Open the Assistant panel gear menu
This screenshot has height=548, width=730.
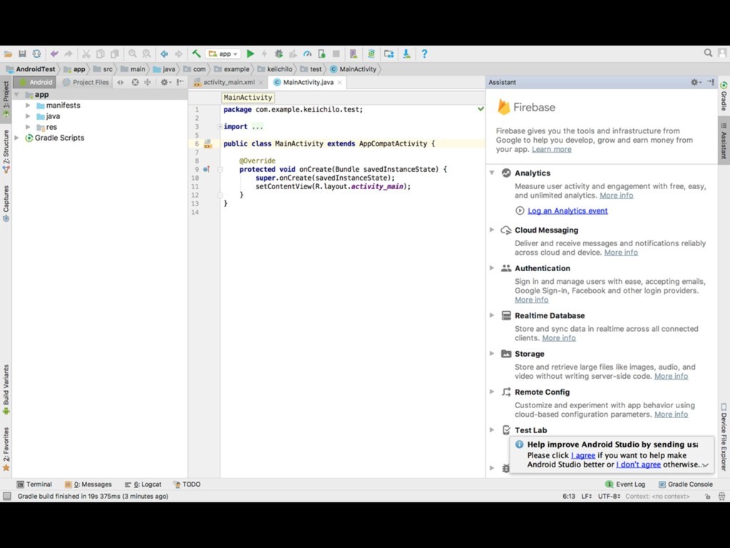(696, 83)
